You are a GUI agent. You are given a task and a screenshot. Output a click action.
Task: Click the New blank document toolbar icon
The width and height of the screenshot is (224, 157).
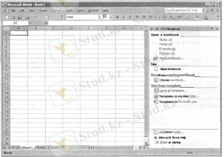tap(7, 17)
